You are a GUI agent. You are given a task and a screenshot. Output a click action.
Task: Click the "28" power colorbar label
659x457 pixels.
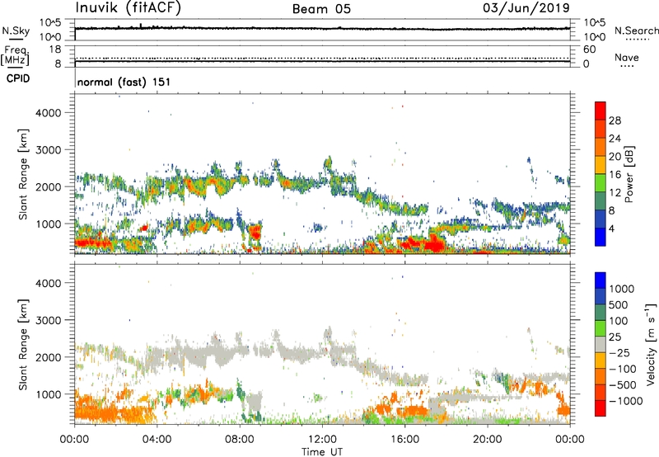click(615, 120)
